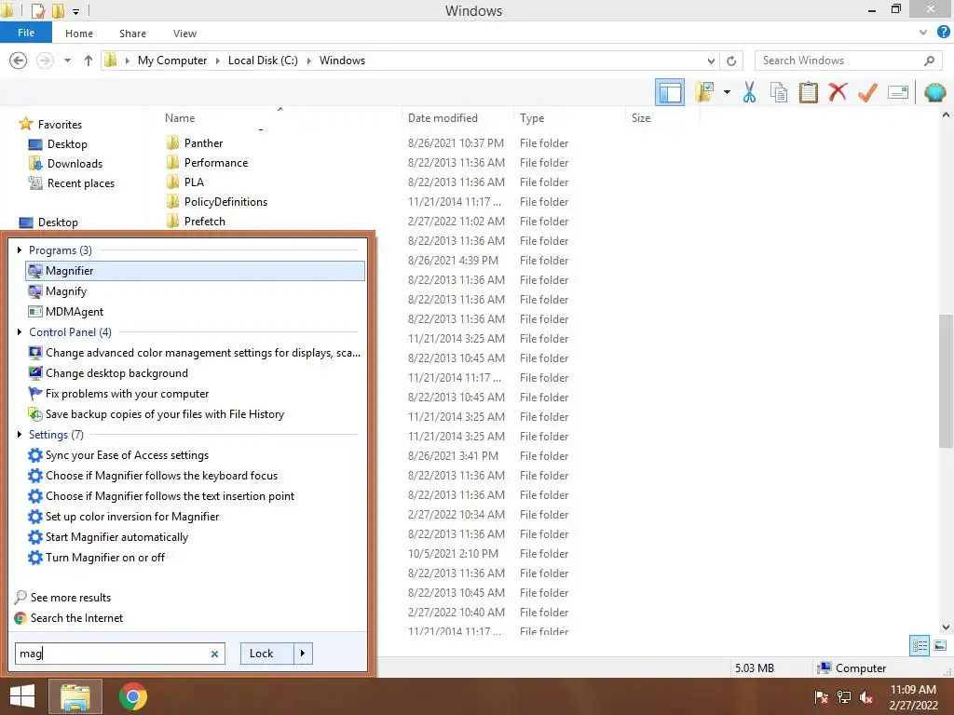Expand the ribbon chevron
The width and height of the screenshot is (954, 715).
pyautogui.click(x=923, y=33)
